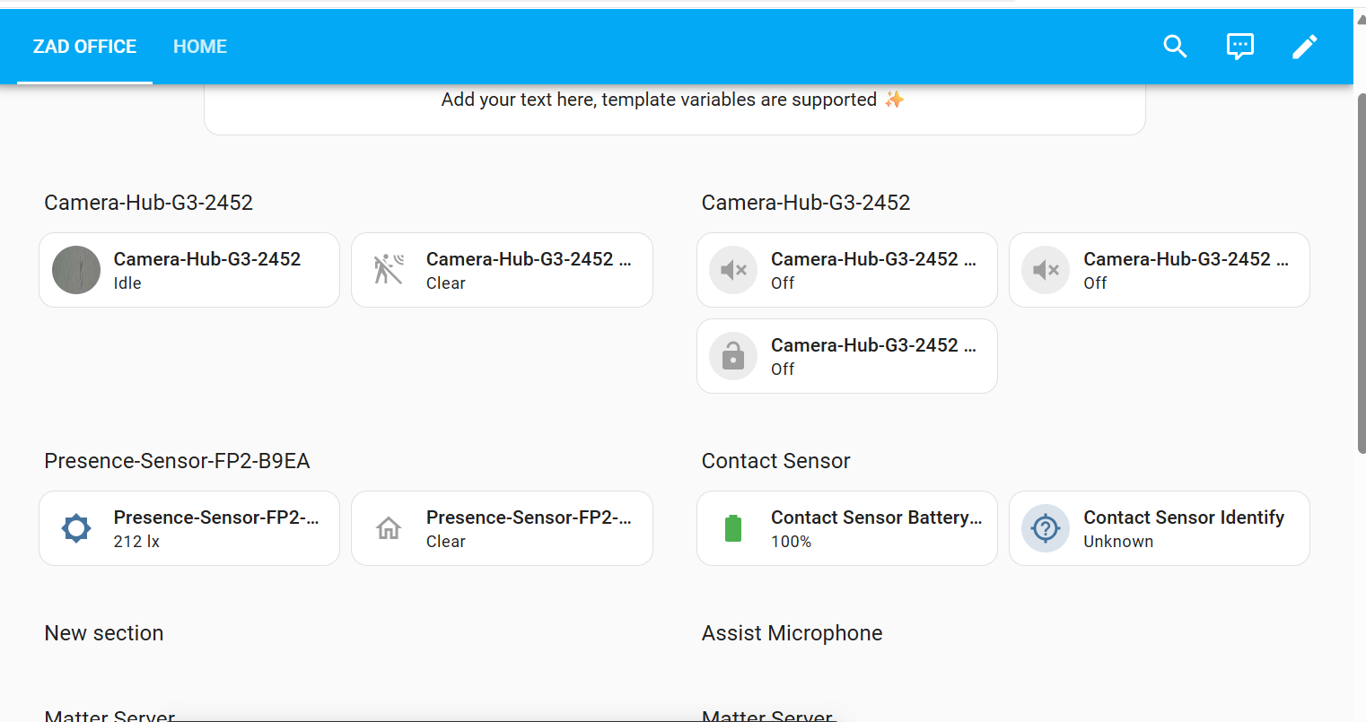Image resolution: width=1366 pixels, height=722 pixels.
Task: Click the illuminance brightness icon
Action: [76, 528]
